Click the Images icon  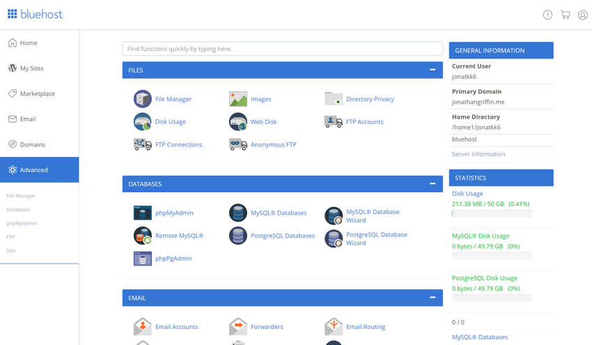(238, 99)
